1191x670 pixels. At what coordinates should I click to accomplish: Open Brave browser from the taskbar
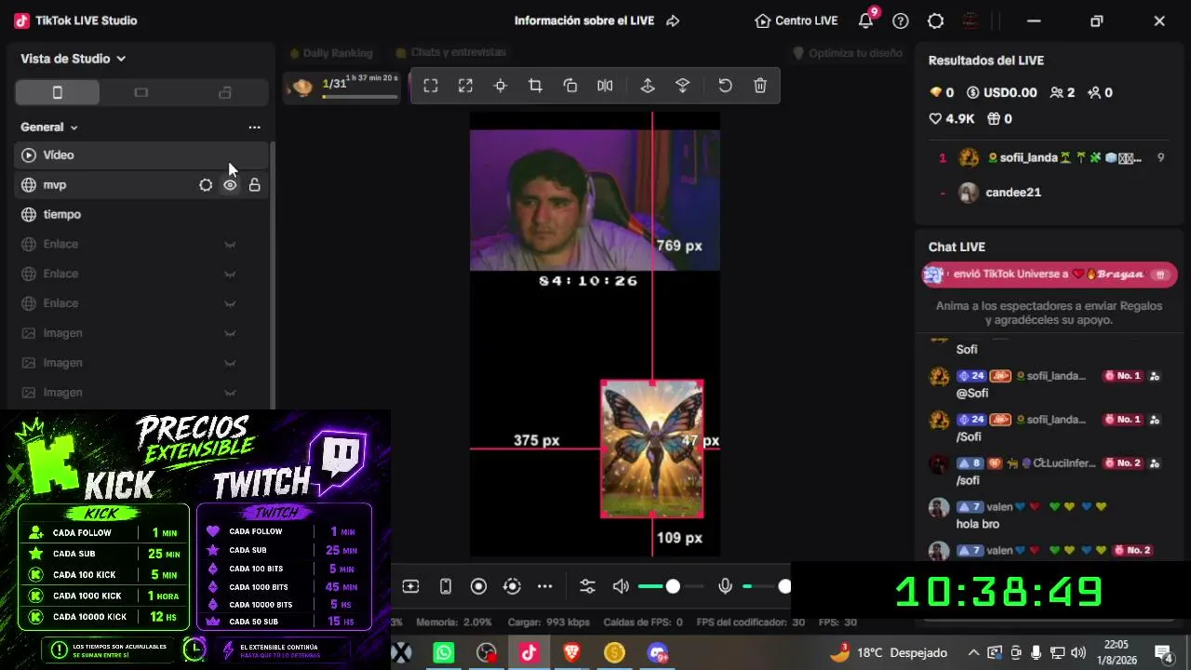pos(571,653)
